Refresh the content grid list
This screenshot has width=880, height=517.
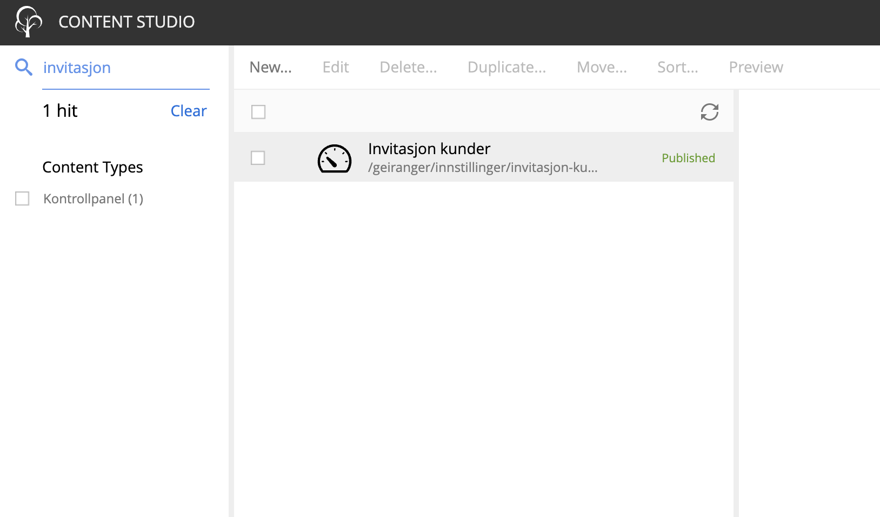tap(709, 112)
